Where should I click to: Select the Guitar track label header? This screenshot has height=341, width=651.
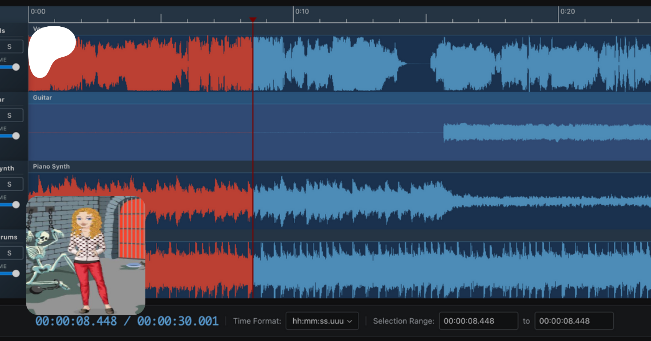tap(43, 98)
